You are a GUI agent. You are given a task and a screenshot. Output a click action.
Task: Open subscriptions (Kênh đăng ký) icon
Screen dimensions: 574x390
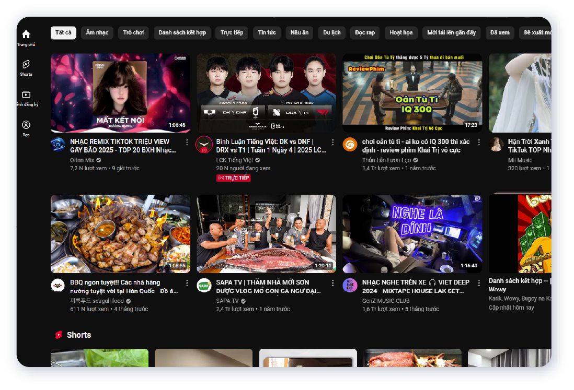pyautogui.click(x=26, y=94)
